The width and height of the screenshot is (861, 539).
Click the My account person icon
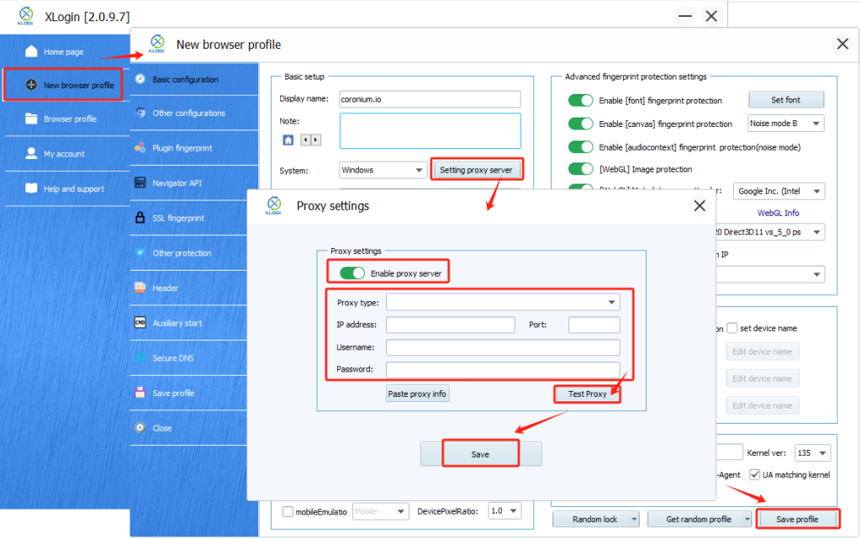pyautogui.click(x=31, y=153)
